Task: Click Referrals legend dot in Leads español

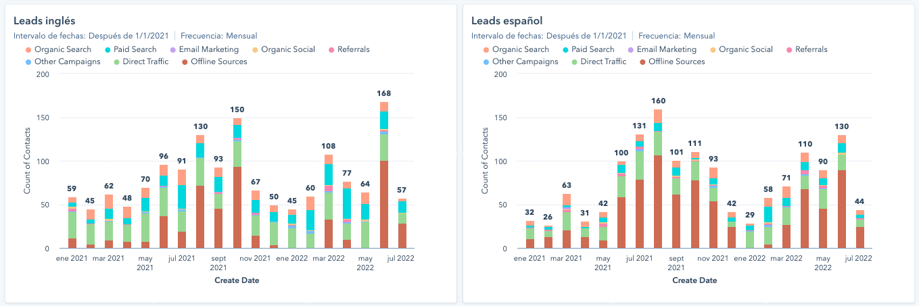Action: coord(789,50)
